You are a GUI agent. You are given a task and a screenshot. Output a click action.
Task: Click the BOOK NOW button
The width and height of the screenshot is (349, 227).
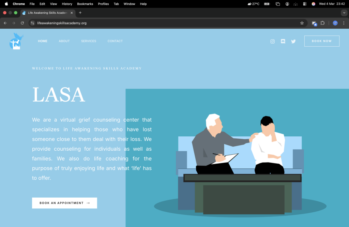tap(321, 41)
